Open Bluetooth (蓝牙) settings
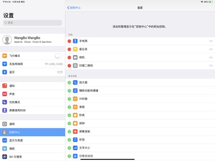The width and height of the screenshot is (215, 161). [33, 72]
